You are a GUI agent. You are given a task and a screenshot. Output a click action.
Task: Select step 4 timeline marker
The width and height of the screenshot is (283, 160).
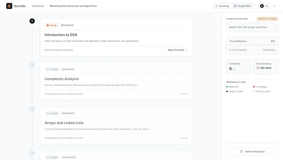pos(32,153)
